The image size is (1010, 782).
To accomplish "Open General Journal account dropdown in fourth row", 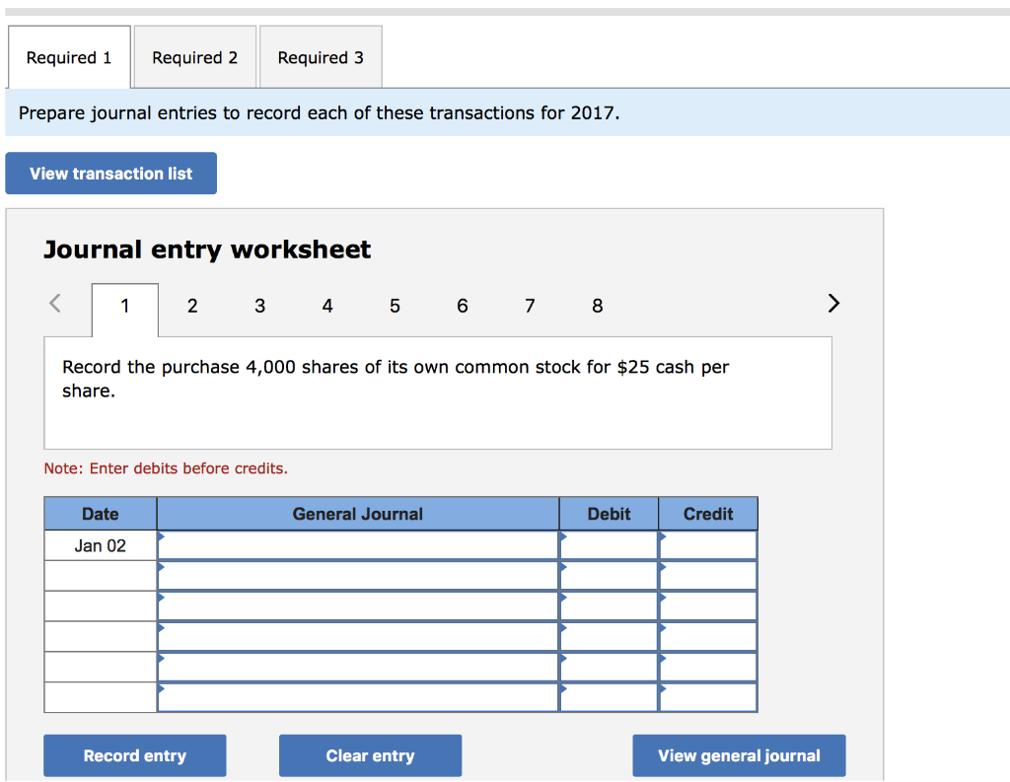I will (x=358, y=636).
